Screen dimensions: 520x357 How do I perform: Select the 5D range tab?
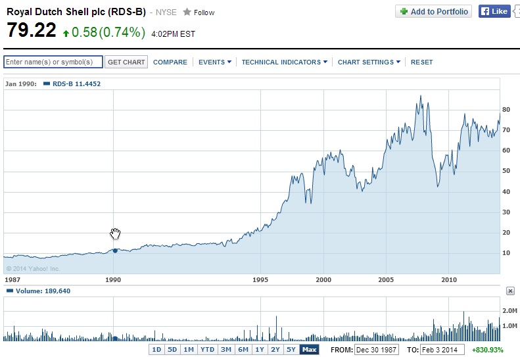[172, 349]
